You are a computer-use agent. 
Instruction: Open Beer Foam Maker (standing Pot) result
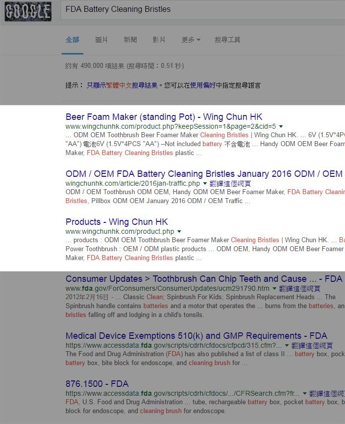pyautogui.click(x=164, y=117)
